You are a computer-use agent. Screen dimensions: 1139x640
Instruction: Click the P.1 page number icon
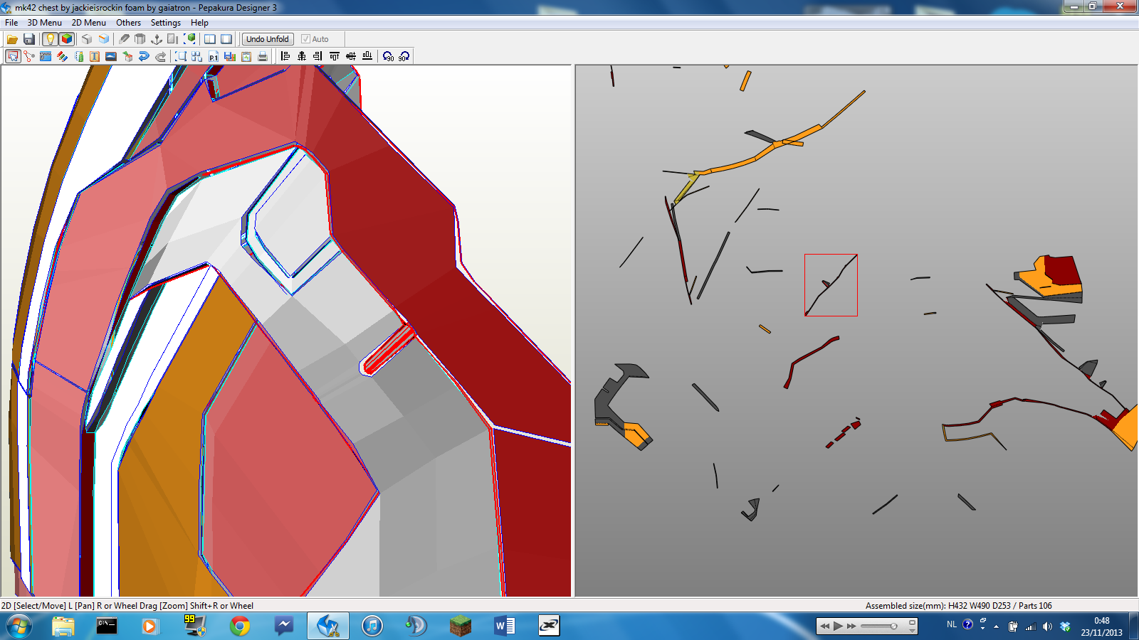tap(214, 56)
